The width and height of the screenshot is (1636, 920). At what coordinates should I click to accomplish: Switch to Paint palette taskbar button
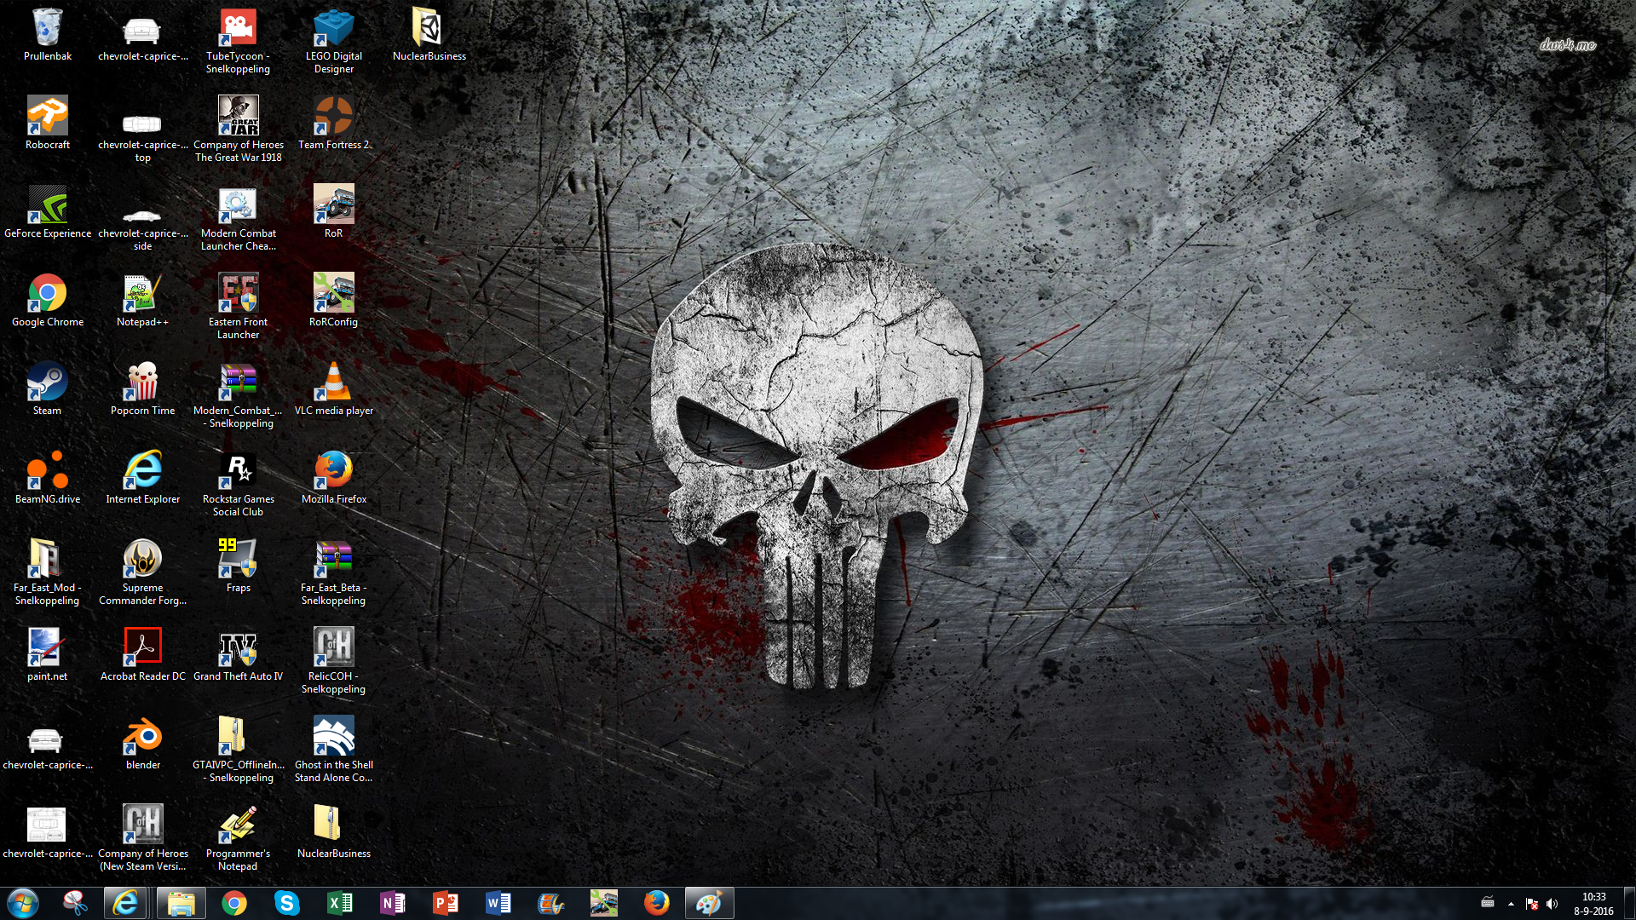(710, 903)
